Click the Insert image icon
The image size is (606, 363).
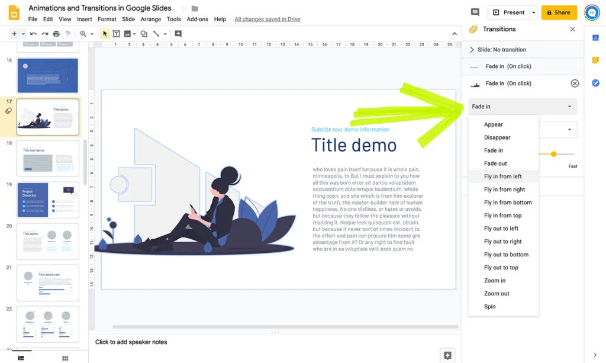[x=127, y=34]
